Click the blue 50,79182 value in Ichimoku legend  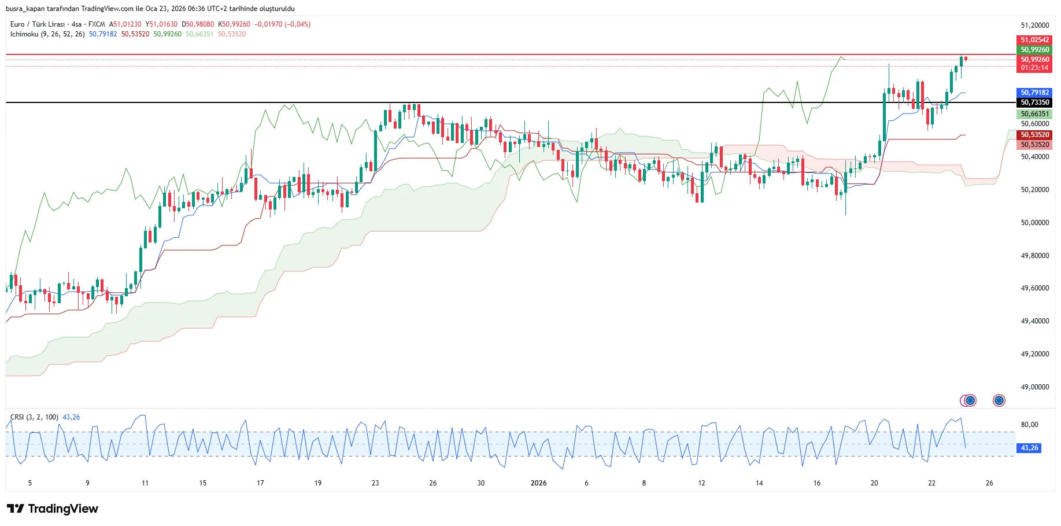click(103, 34)
